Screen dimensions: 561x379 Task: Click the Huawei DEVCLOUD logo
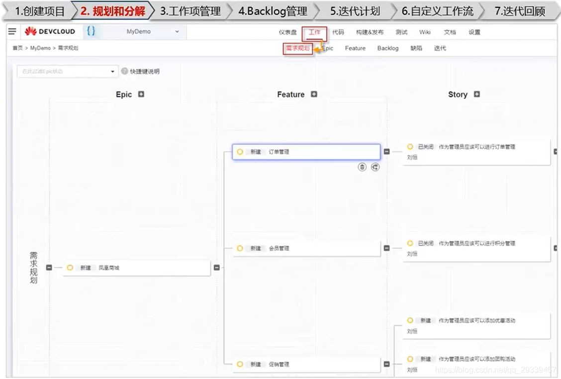pyautogui.click(x=50, y=31)
